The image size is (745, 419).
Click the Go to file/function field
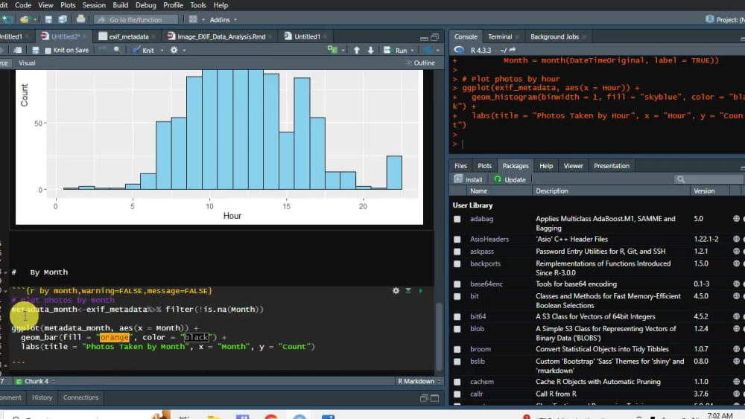click(x=136, y=19)
